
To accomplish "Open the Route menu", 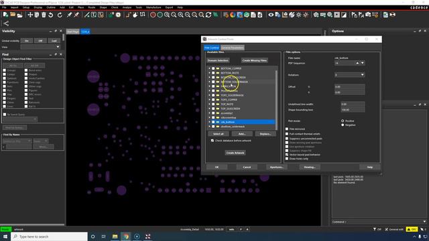I will pos(92,7).
